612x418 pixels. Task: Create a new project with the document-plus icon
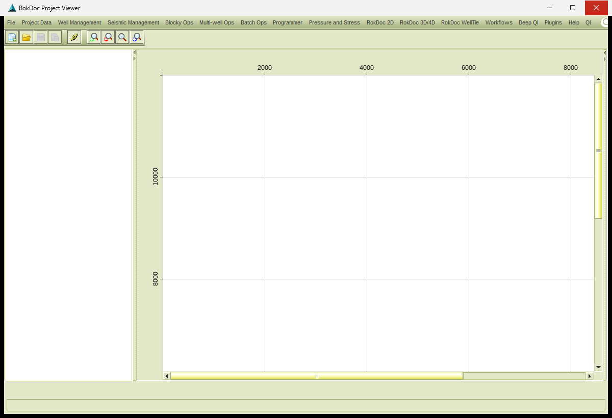click(x=12, y=37)
